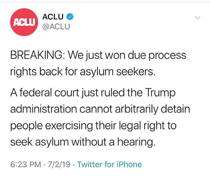
Task: Click the word 'asylum' in last line
Action: coord(52,143)
